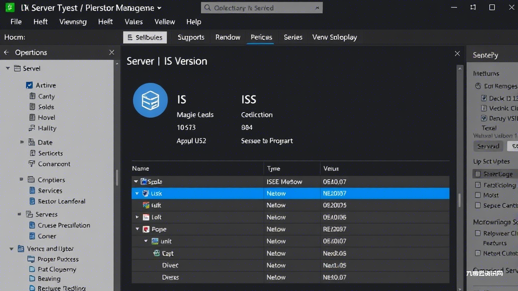518x291 pixels.
Task: Click the Conanpont item icon
Action: point(32,164)
